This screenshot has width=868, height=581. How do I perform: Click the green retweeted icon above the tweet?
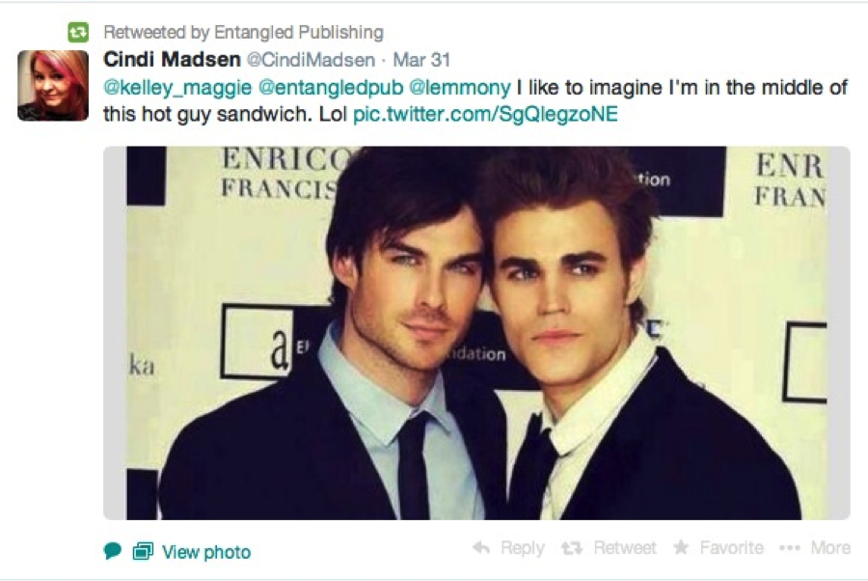click(x=78, y=32)
